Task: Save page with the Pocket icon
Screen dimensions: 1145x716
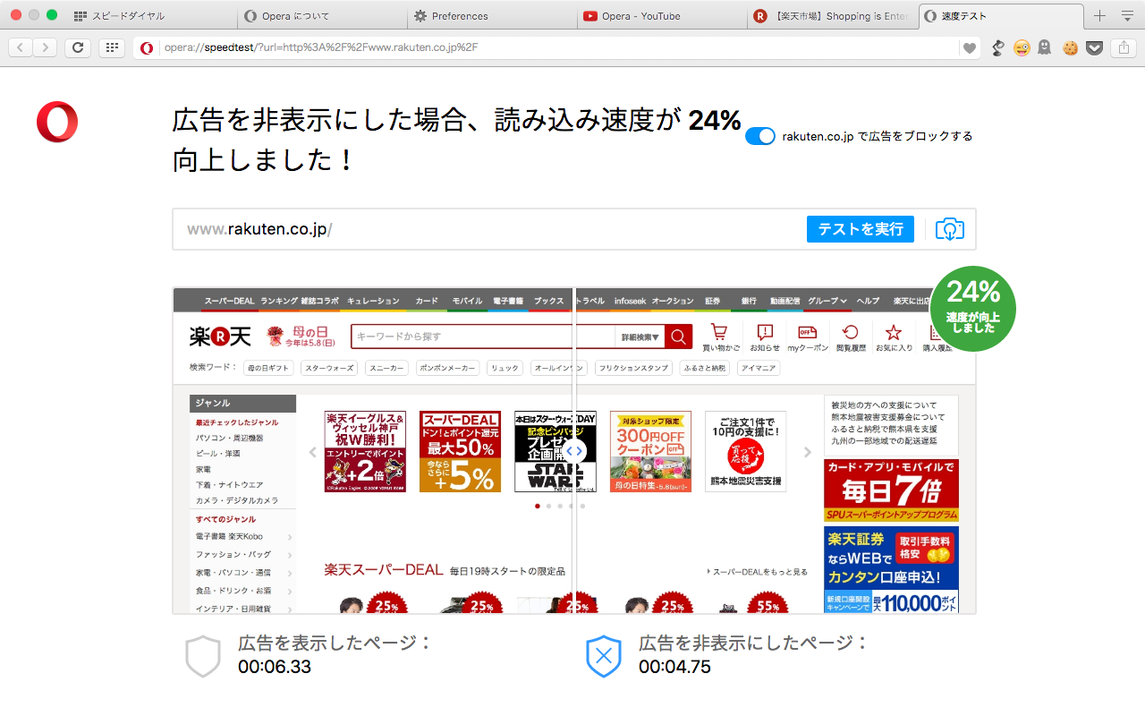Action: [1093, 47]
